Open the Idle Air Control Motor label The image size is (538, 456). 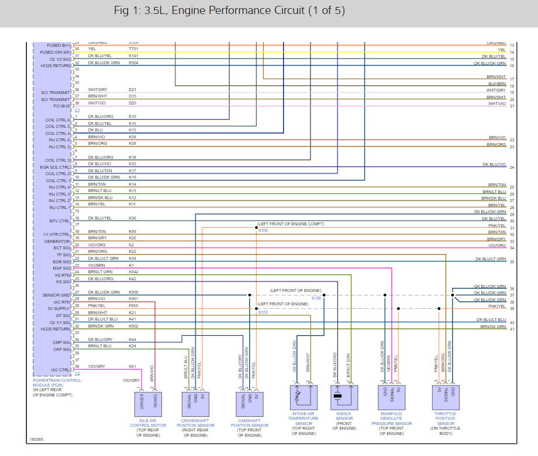pyautogui.click(x=148, y=423)
